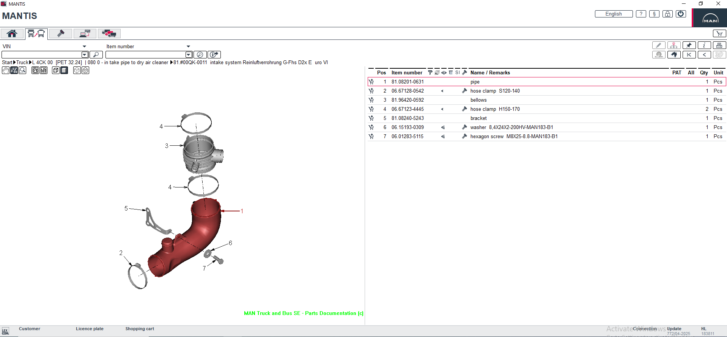This screenshot has height=337, width=727.
Task: Switch to the truck and bus catalog tab
Action: pyautogui.click(x=36, y=33)
